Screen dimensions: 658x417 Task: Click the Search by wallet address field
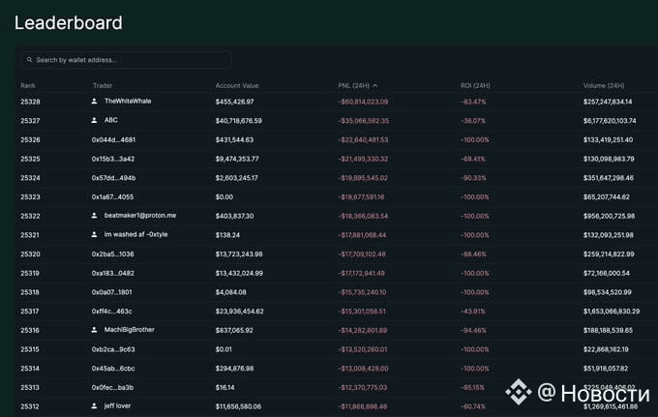pyautogui.click(x=131, y=60)
